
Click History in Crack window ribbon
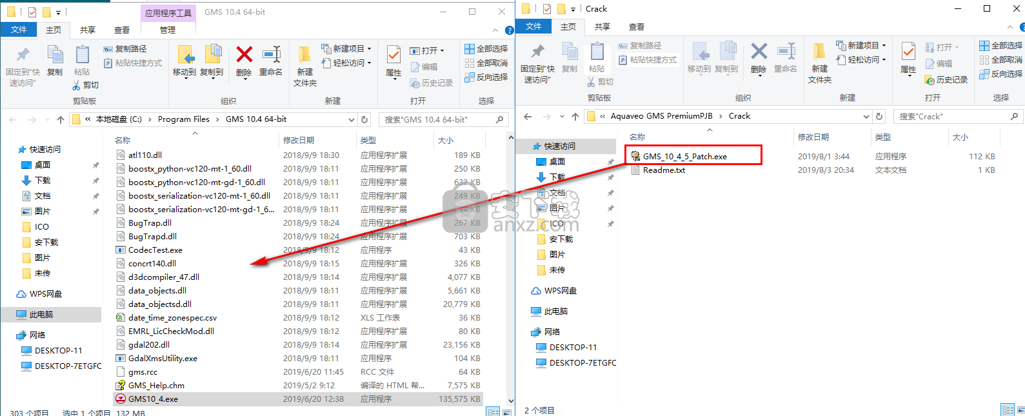[946, 80]
